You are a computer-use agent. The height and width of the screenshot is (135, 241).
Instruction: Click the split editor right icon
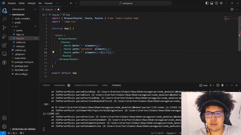pyautogui.click(x=232, y=9)
